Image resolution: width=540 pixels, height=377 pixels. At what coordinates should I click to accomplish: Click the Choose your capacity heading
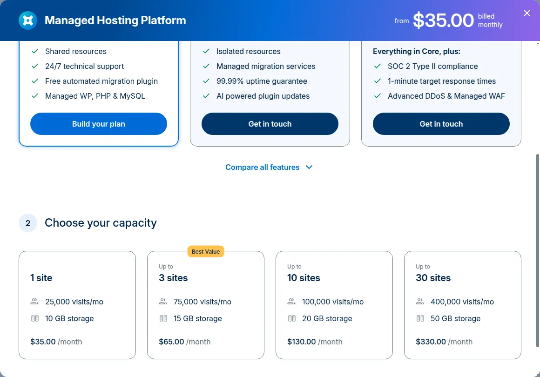(x=101, y=223)
